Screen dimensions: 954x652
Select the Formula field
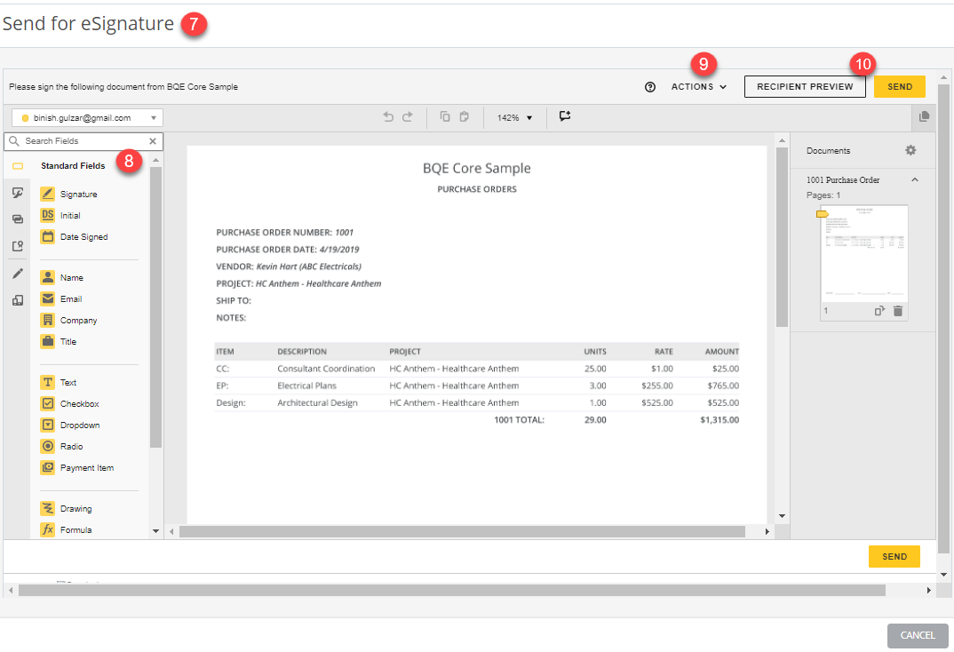click(x=67, y=529)
